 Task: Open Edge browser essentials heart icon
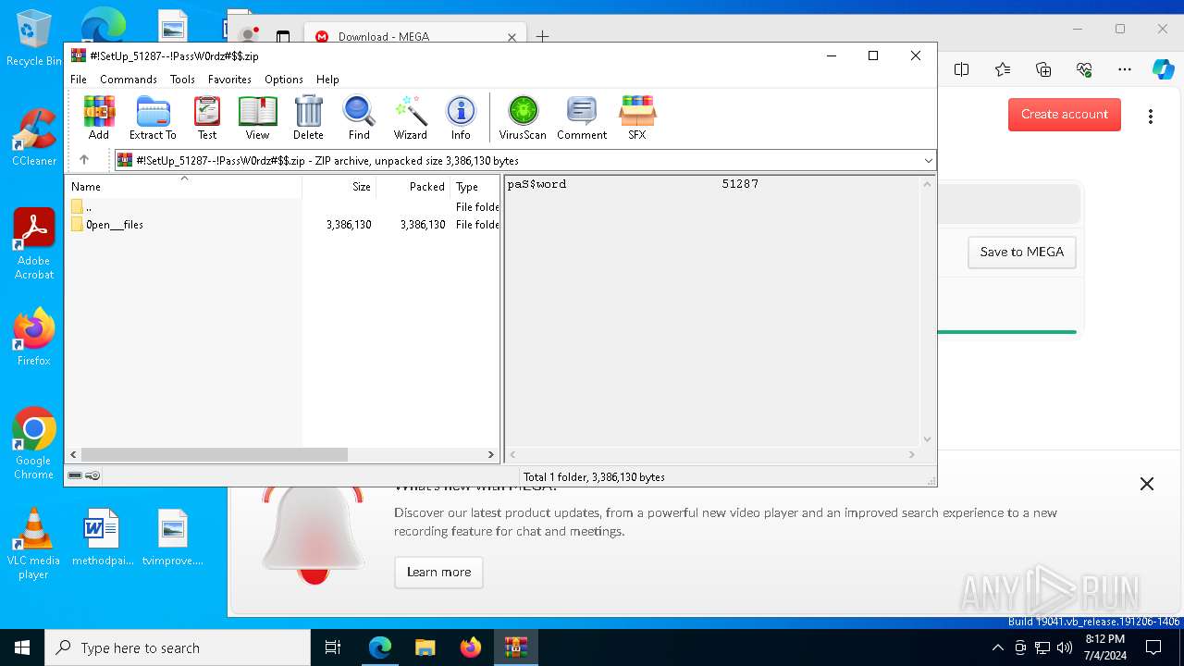coord(1084,69)
